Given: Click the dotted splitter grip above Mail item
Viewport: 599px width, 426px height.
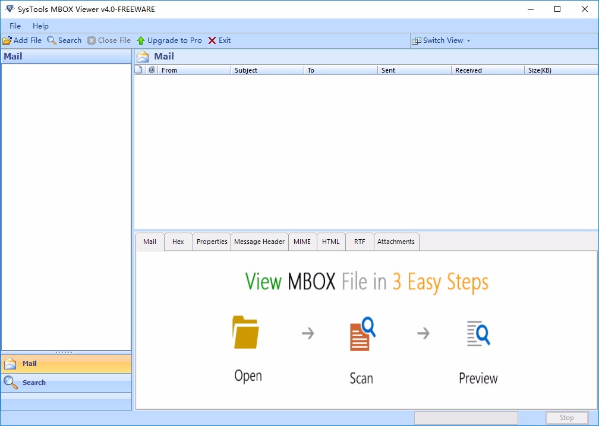Looking at the screenshot, I should [x=64, y=352].
